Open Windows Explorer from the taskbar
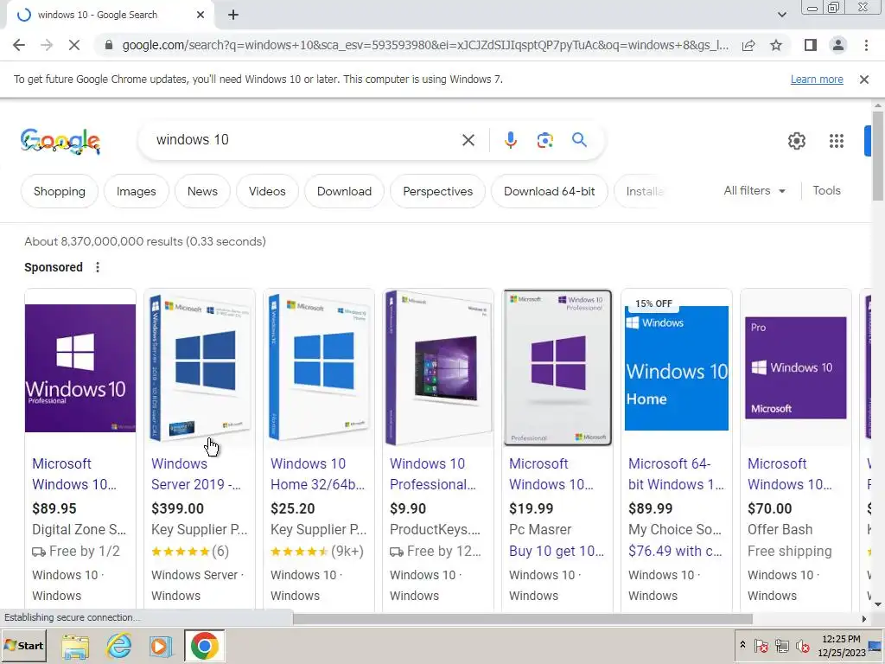Screen dimensions: 885x664 click(76, 646)
